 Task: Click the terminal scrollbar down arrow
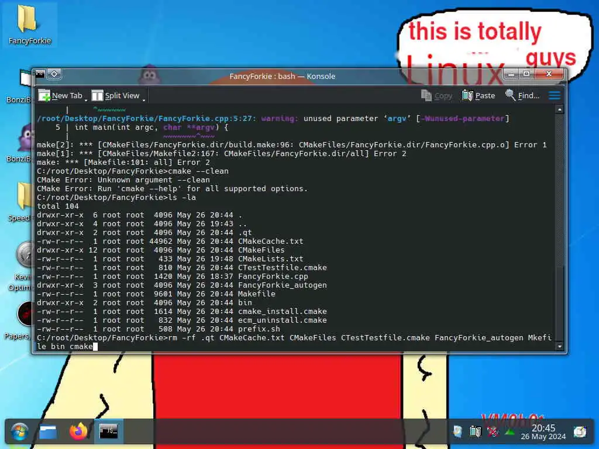click(560, 347)
